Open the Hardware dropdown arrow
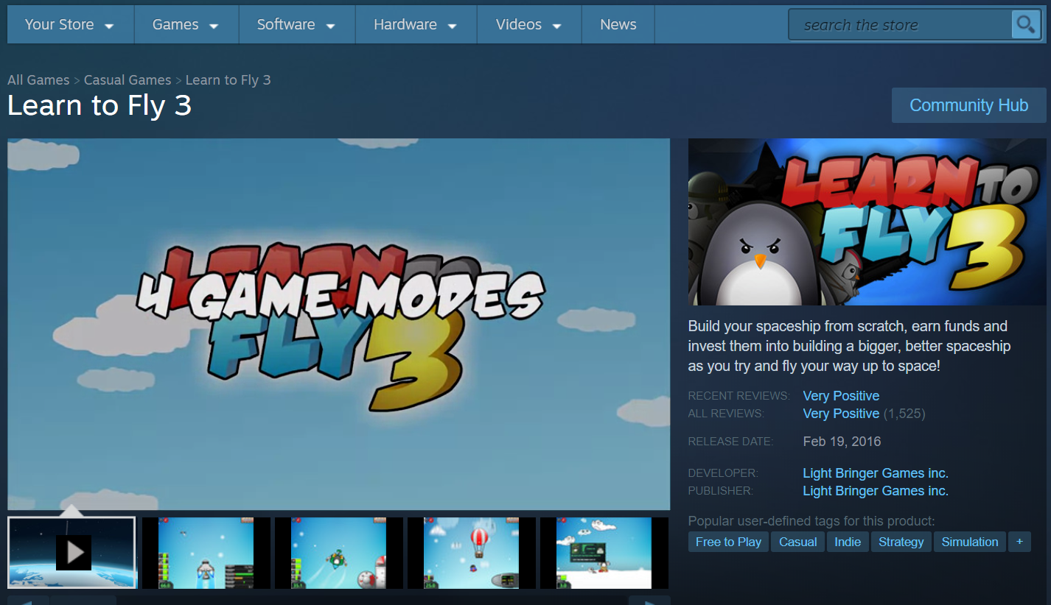1051x605 pixels. pos(453,26)
